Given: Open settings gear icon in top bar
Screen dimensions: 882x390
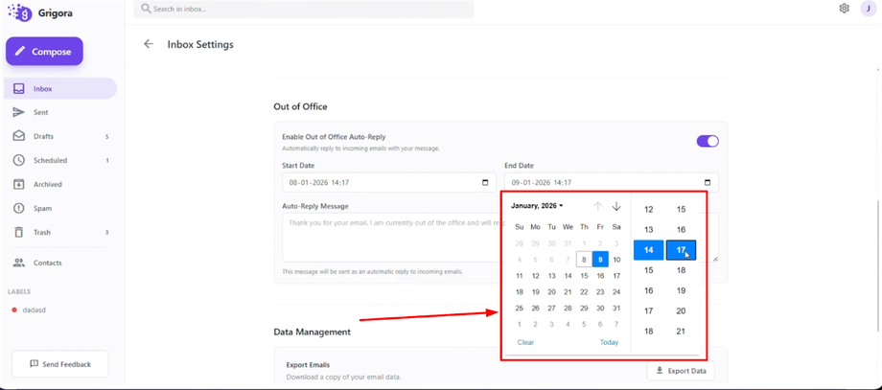Looking at the screenshot, I should [844, 9].
